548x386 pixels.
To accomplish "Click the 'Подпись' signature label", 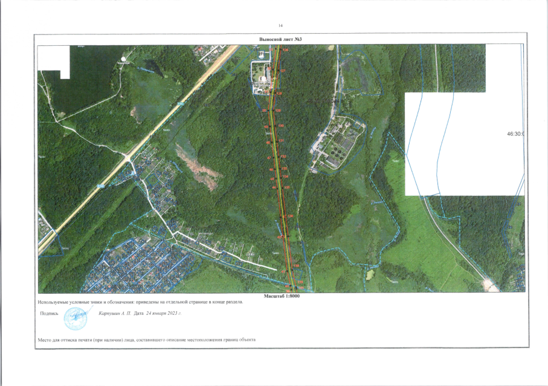I will (48, 314).
